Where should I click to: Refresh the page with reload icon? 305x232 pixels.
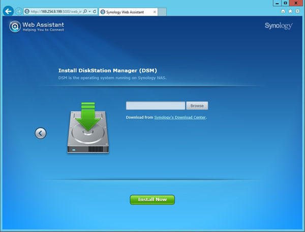95,12
